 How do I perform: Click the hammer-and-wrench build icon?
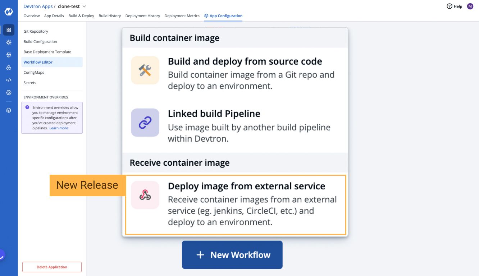(145, 70)
